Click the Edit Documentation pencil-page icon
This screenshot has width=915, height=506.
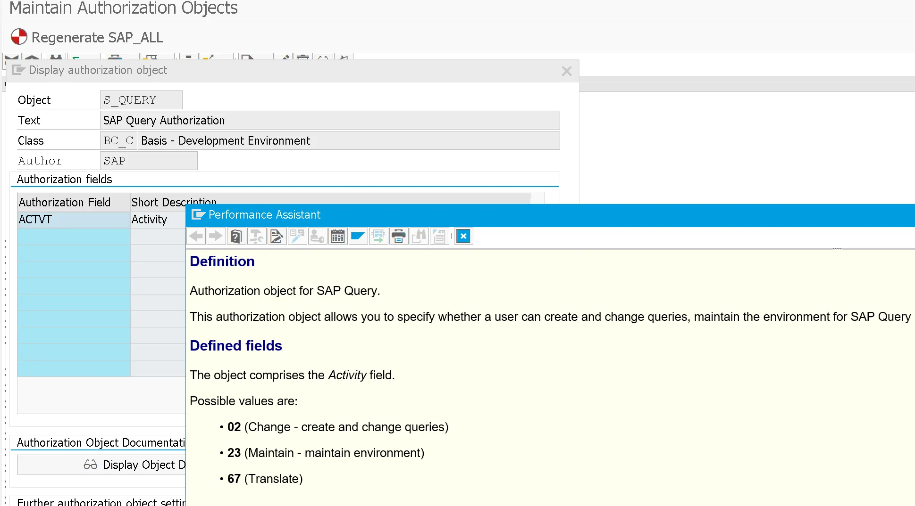coord(277,236)
